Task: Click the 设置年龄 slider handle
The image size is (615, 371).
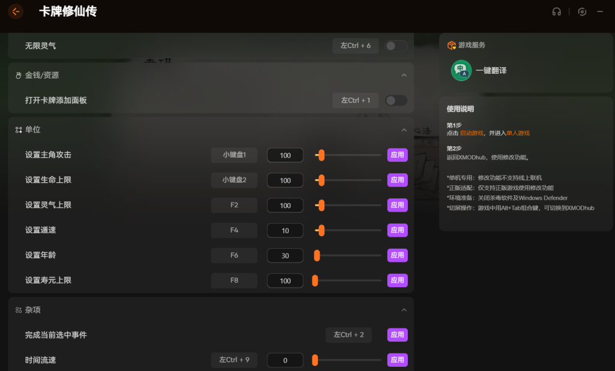Action: [x=317, y=255]
